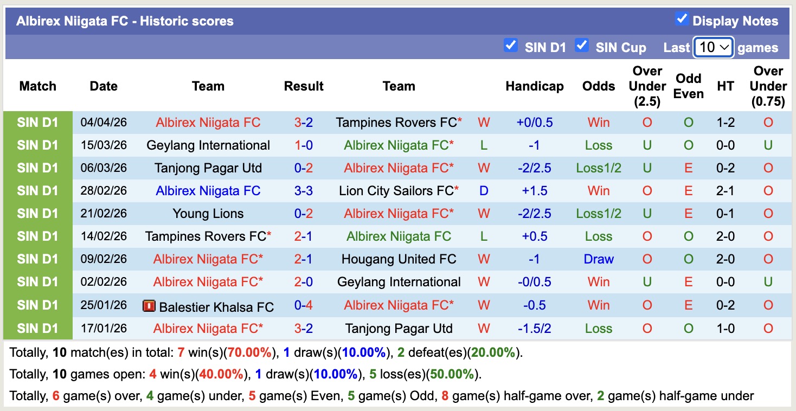Open Tampines Rovers FC link from 04/04/26 match
796x411 pixels.
point(396,123)
